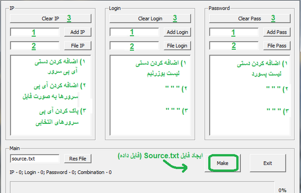Viewport: 301px width, 193px height.
Task: Focus the login file path field
Action: pos(134,46)
